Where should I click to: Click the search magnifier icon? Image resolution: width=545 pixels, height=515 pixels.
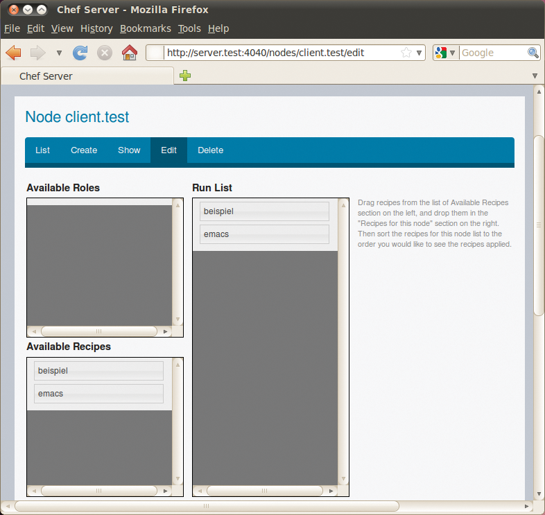coord(533,53)
